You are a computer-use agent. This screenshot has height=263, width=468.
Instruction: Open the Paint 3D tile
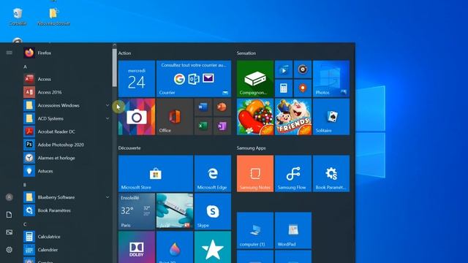(x=175, y=247)
